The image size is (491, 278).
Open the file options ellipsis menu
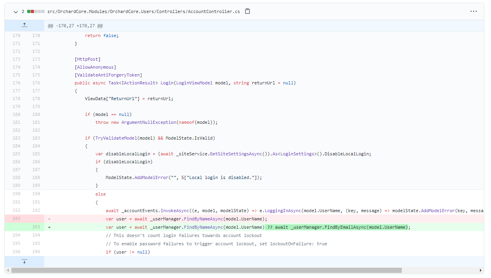(474, 11)
